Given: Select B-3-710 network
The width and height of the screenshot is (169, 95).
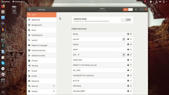Looking at the screenshot, I should click(x=102, y=80).
